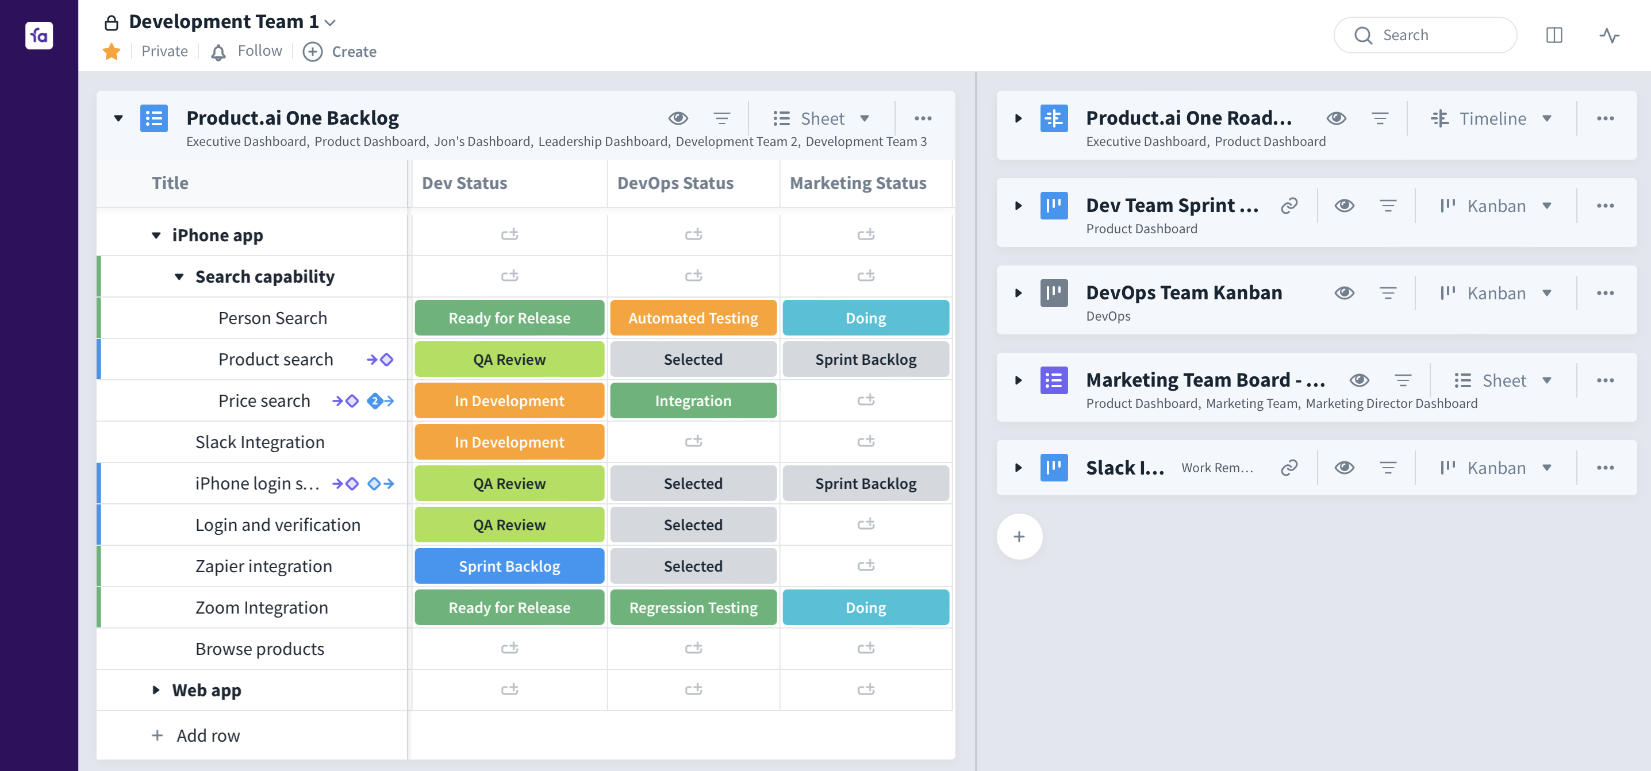This screenshot has height=771, width=1651.
Task: Open the Kanban view switcher on DevOps Team Kanban
Action: pos(1496,292)
